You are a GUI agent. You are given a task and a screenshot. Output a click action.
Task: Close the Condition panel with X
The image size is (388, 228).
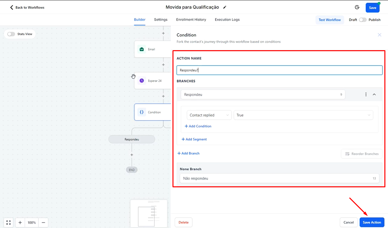[x=379, y=35]
